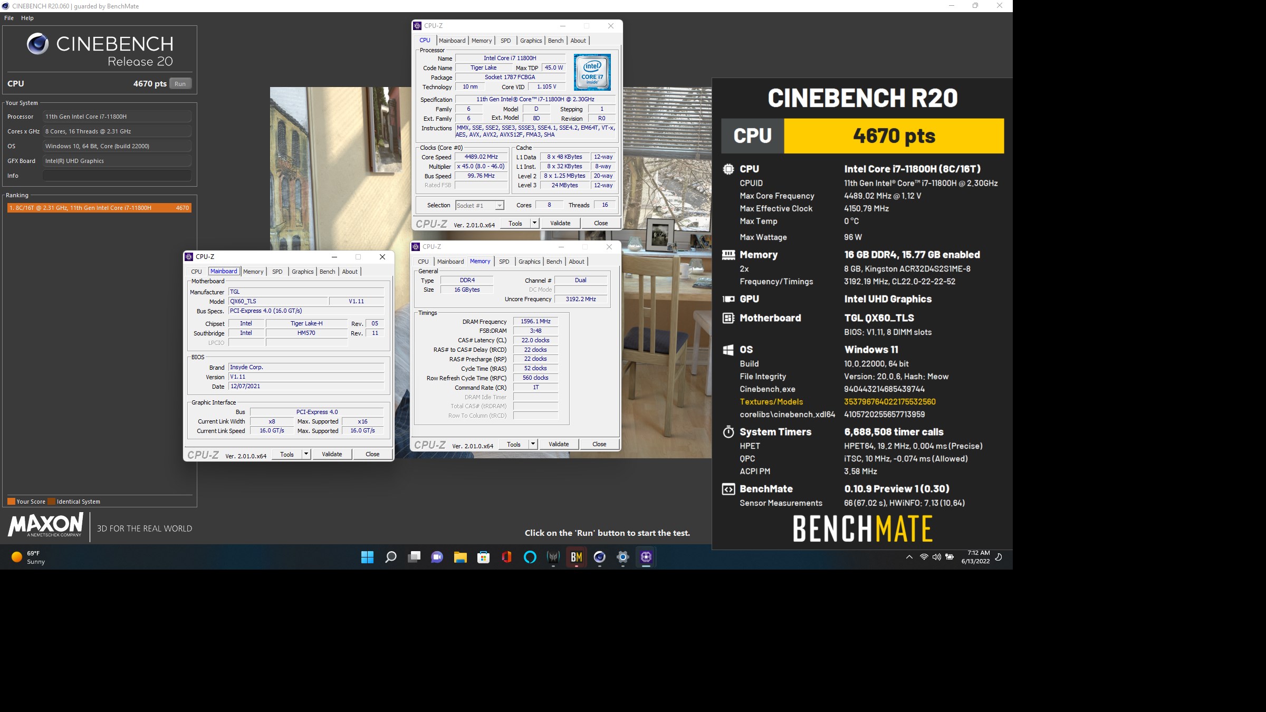
Task: Run the Cinebench CPU test
Action: [180, 84]
